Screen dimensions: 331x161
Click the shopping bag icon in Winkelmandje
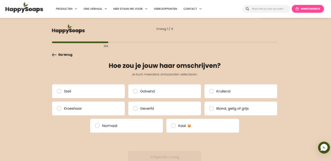(297, 9)
